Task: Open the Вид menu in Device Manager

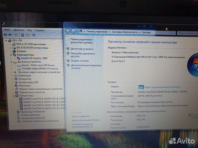Action: coord(29,30)
